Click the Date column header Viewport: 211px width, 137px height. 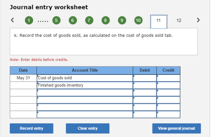pos(23,70)
